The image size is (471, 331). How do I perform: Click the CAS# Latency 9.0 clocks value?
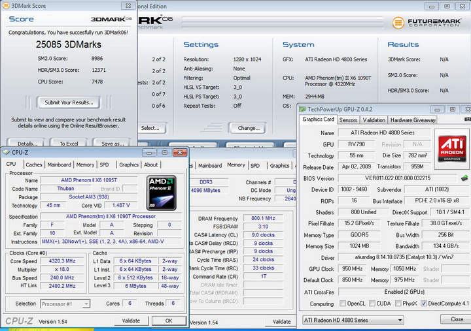pyautogui.click(x=263, y=235)
